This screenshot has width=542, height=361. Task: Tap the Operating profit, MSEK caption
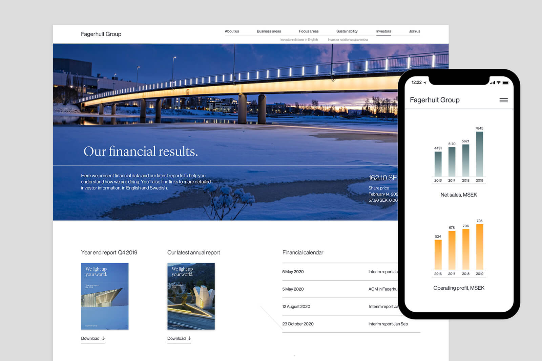pyautogui.click(x=459, y=288)
